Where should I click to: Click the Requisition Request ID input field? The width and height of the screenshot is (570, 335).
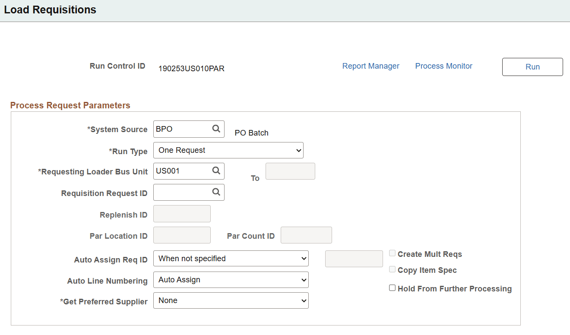tap(181, 192)
